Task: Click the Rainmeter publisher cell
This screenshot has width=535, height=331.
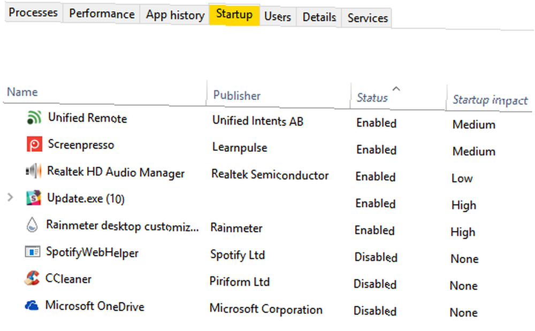Action: [x=236, y=228]
